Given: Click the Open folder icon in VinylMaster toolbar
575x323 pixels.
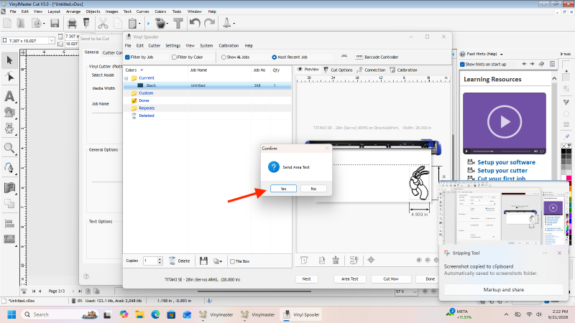Looking at the screenshot, I should [21, 24].
